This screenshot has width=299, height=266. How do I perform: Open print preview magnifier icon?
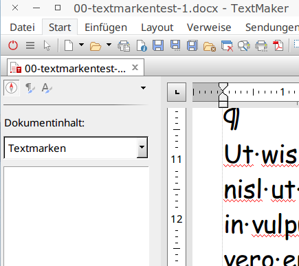[244, 45]
